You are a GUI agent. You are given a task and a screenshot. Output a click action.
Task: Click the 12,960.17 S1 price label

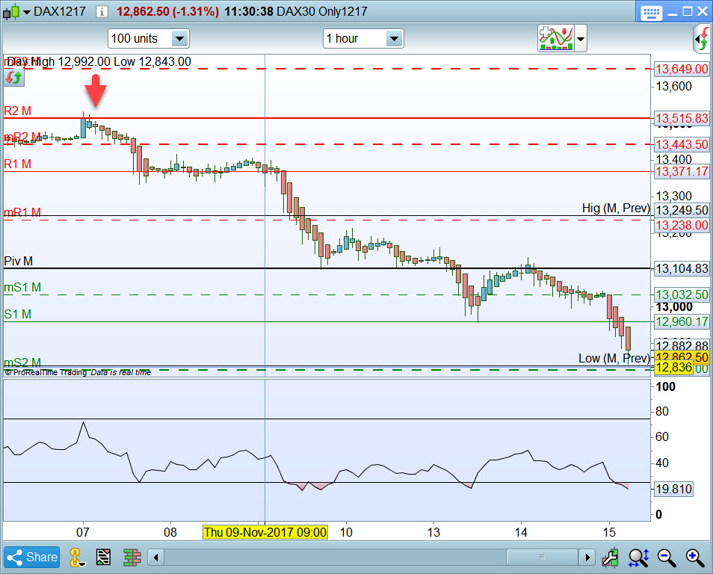(682, 321)
